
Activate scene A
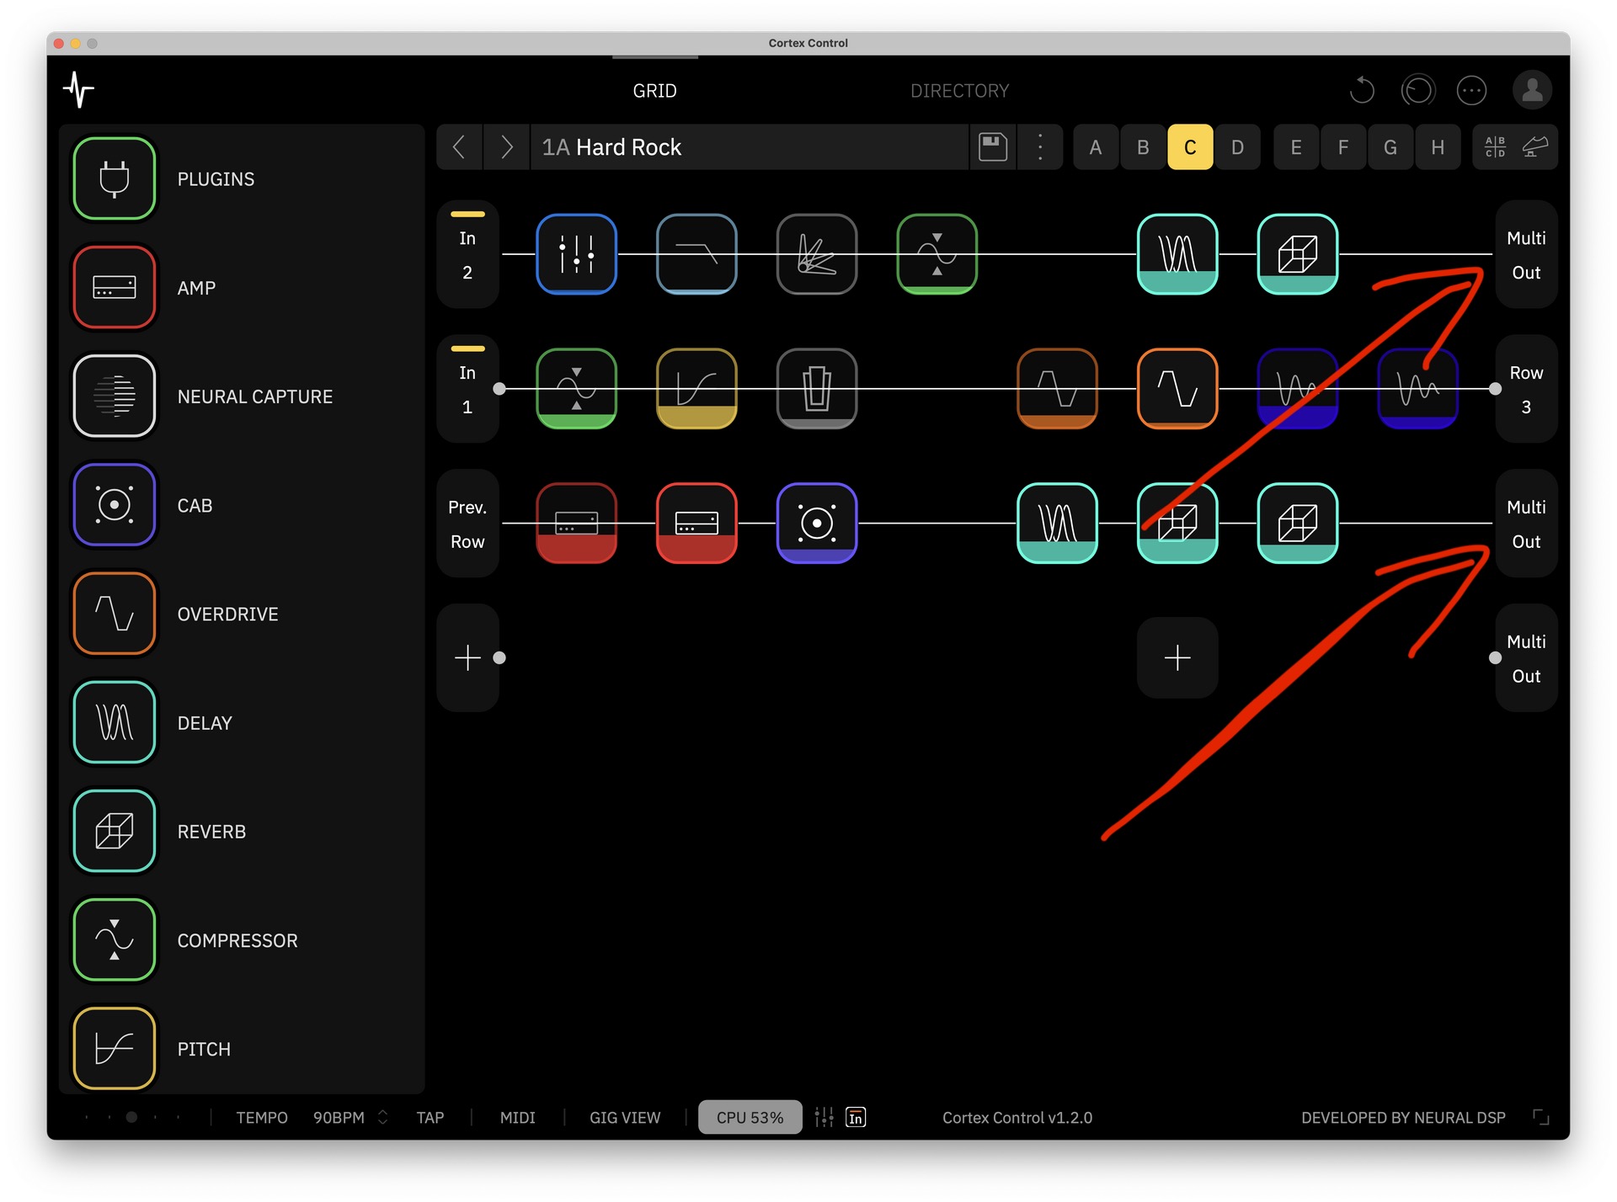click(x=1096, y=147)
